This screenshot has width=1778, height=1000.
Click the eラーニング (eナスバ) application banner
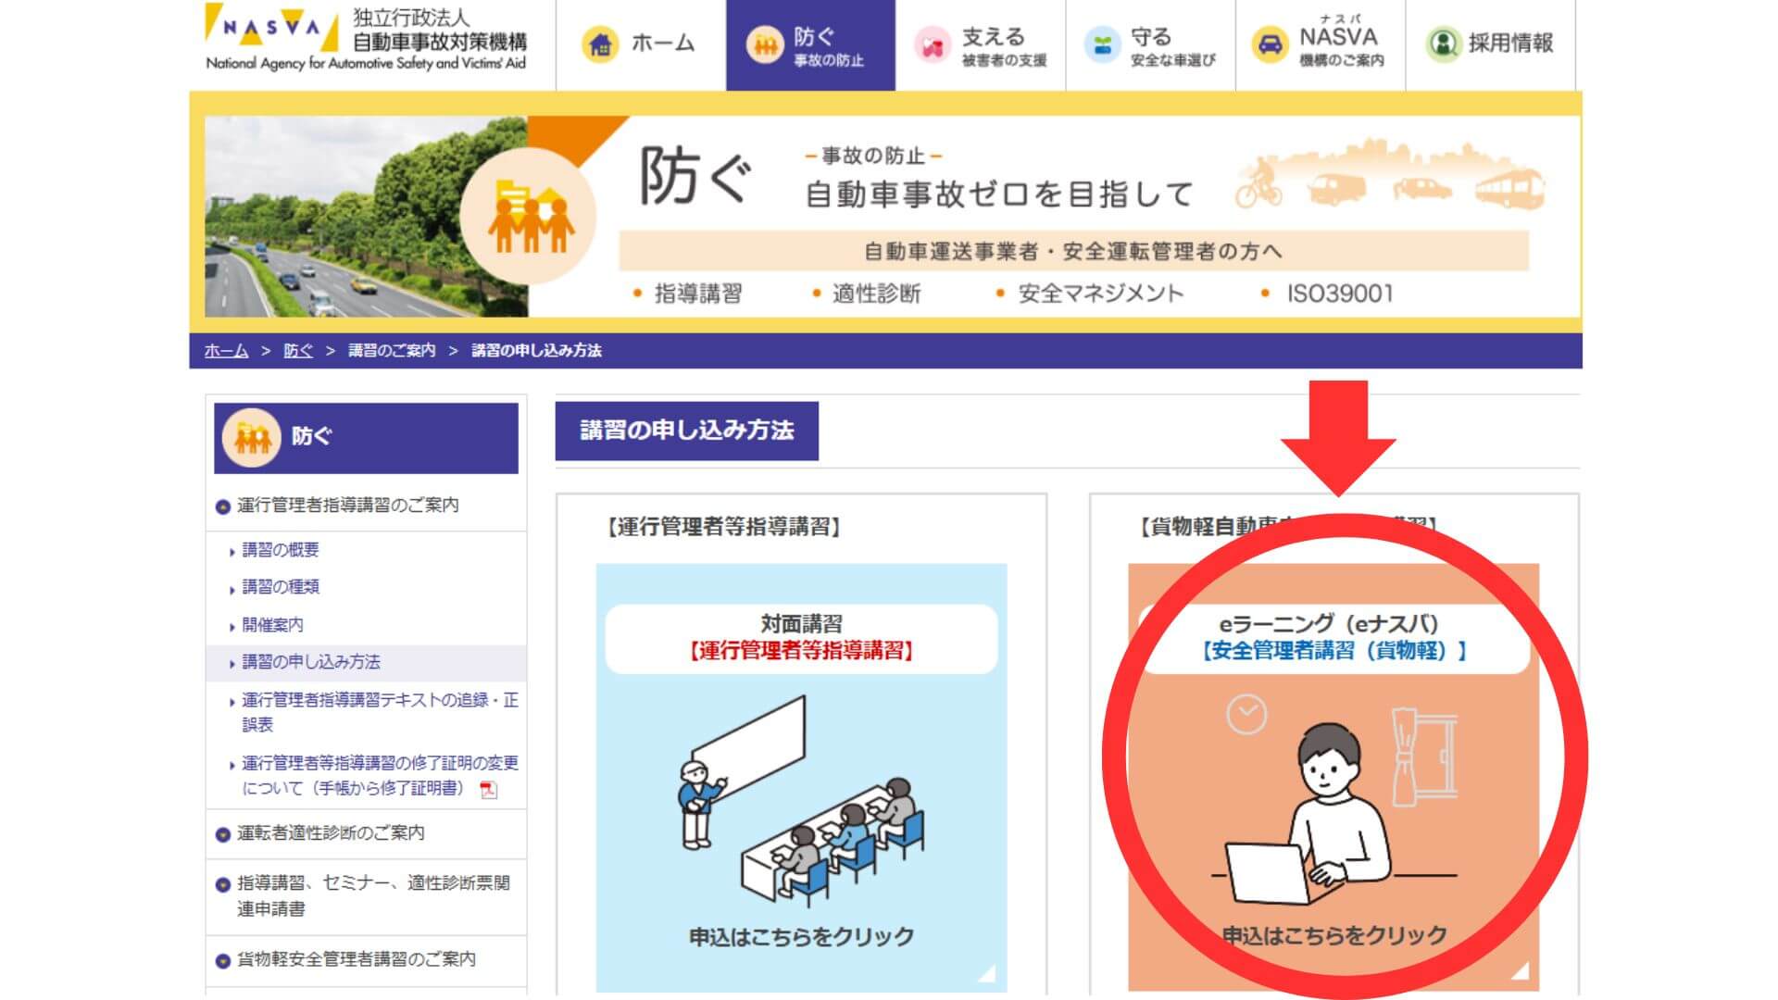pyautogui.click(x=1333, y=778)
